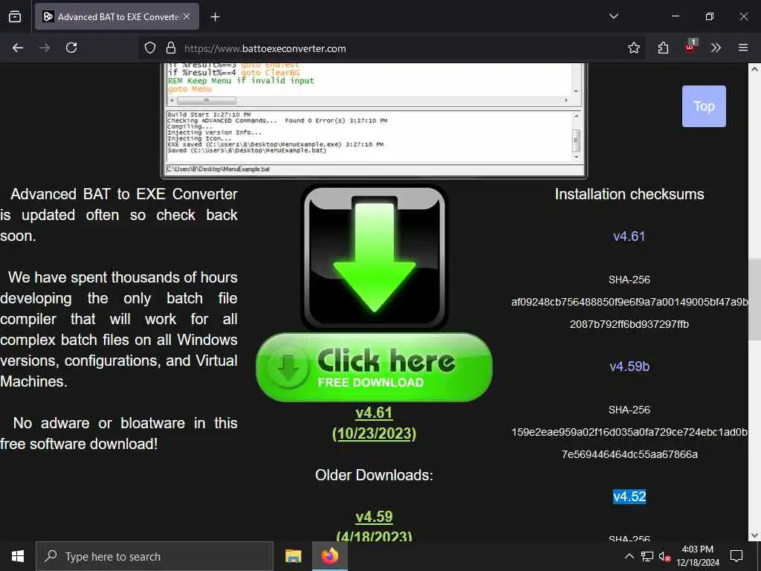Click the app screenshot preview image
The height and width of the screenshot is (571, 761).
(374, 120)
